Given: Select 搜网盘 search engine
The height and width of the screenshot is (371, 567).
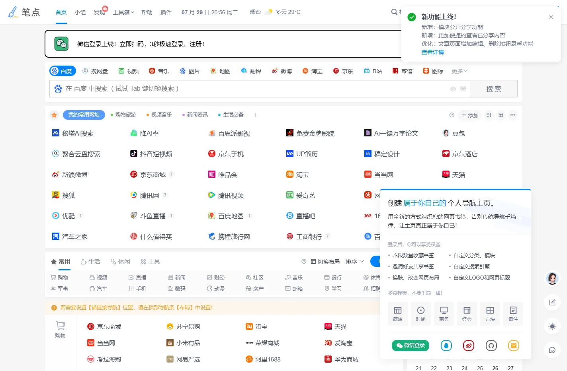Looking at the screenshot, I should pos(95,71).
